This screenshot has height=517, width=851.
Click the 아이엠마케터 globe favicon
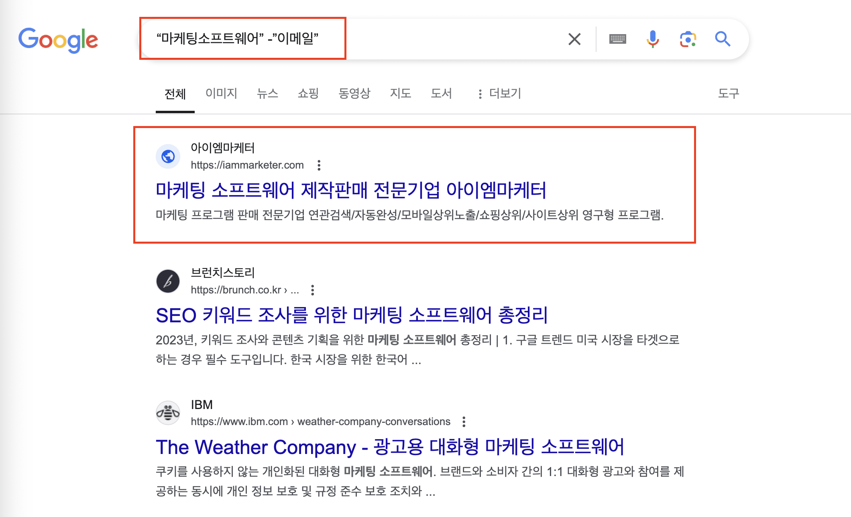[x=168, y=156]
